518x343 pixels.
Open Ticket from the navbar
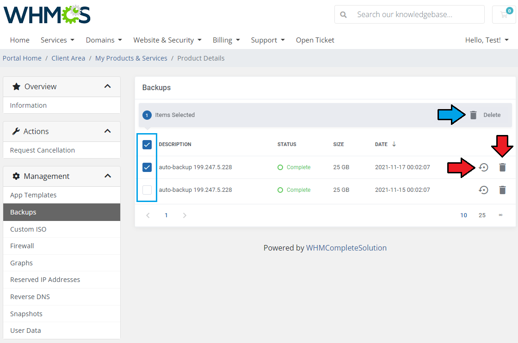315,40
